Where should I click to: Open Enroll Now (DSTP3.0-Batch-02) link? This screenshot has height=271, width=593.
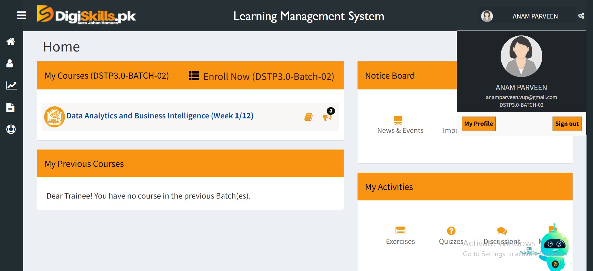tap(261, 76)
